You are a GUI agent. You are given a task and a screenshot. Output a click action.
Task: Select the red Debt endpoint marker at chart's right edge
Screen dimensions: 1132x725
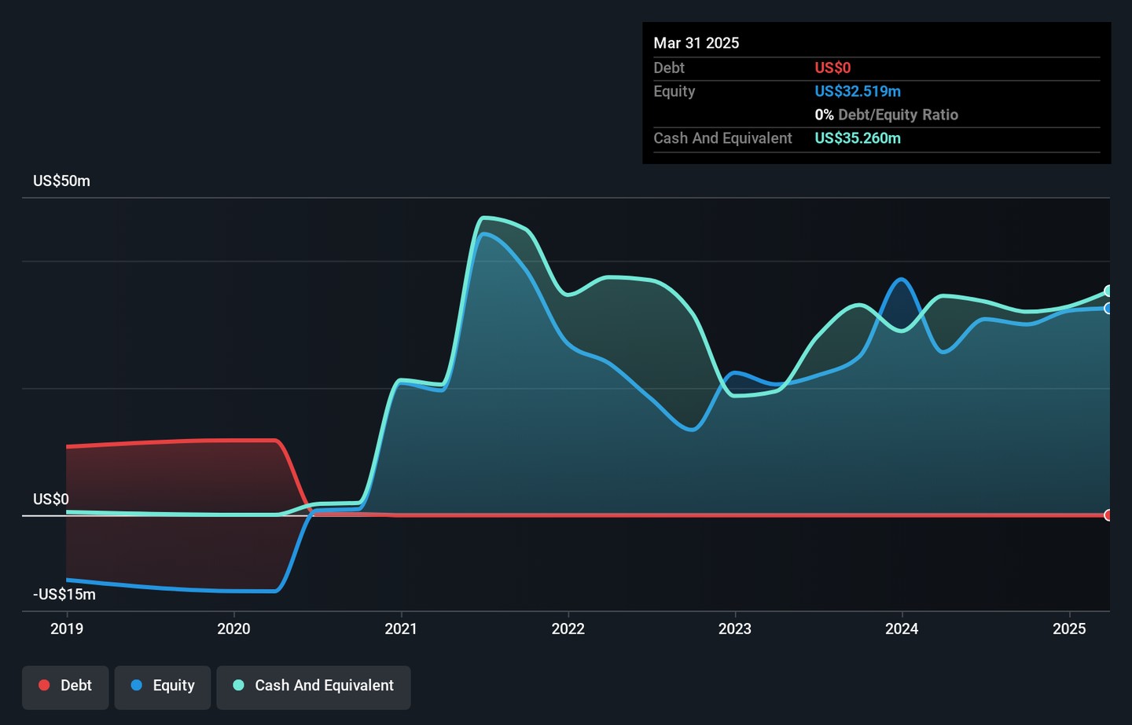1108,515
